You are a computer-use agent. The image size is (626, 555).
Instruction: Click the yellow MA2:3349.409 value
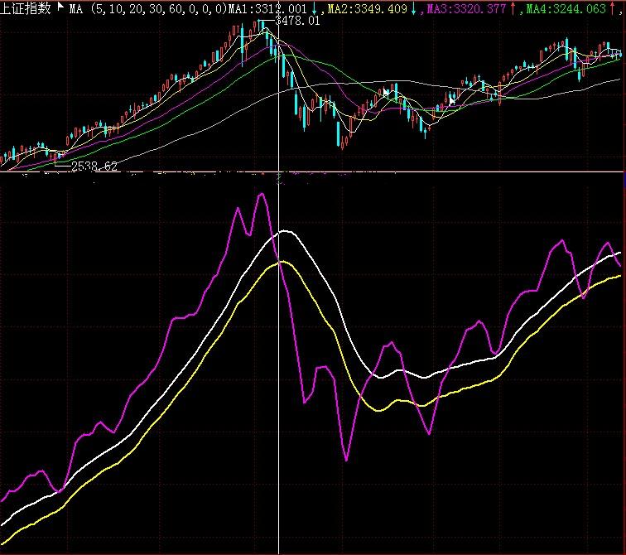click(x=367, y=9)
